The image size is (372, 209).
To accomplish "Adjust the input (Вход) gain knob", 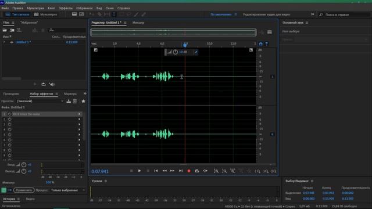I will click(24, 165).
